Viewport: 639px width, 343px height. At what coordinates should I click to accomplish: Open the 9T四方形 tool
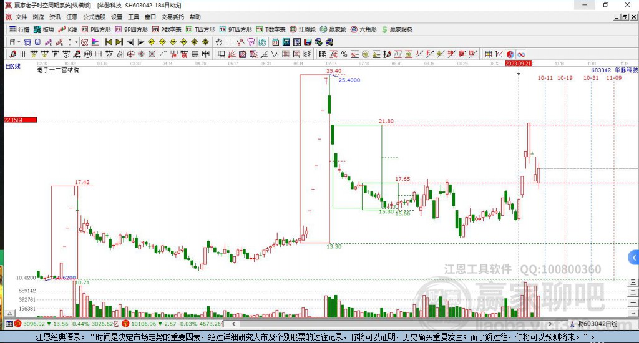tap(235, 29)
